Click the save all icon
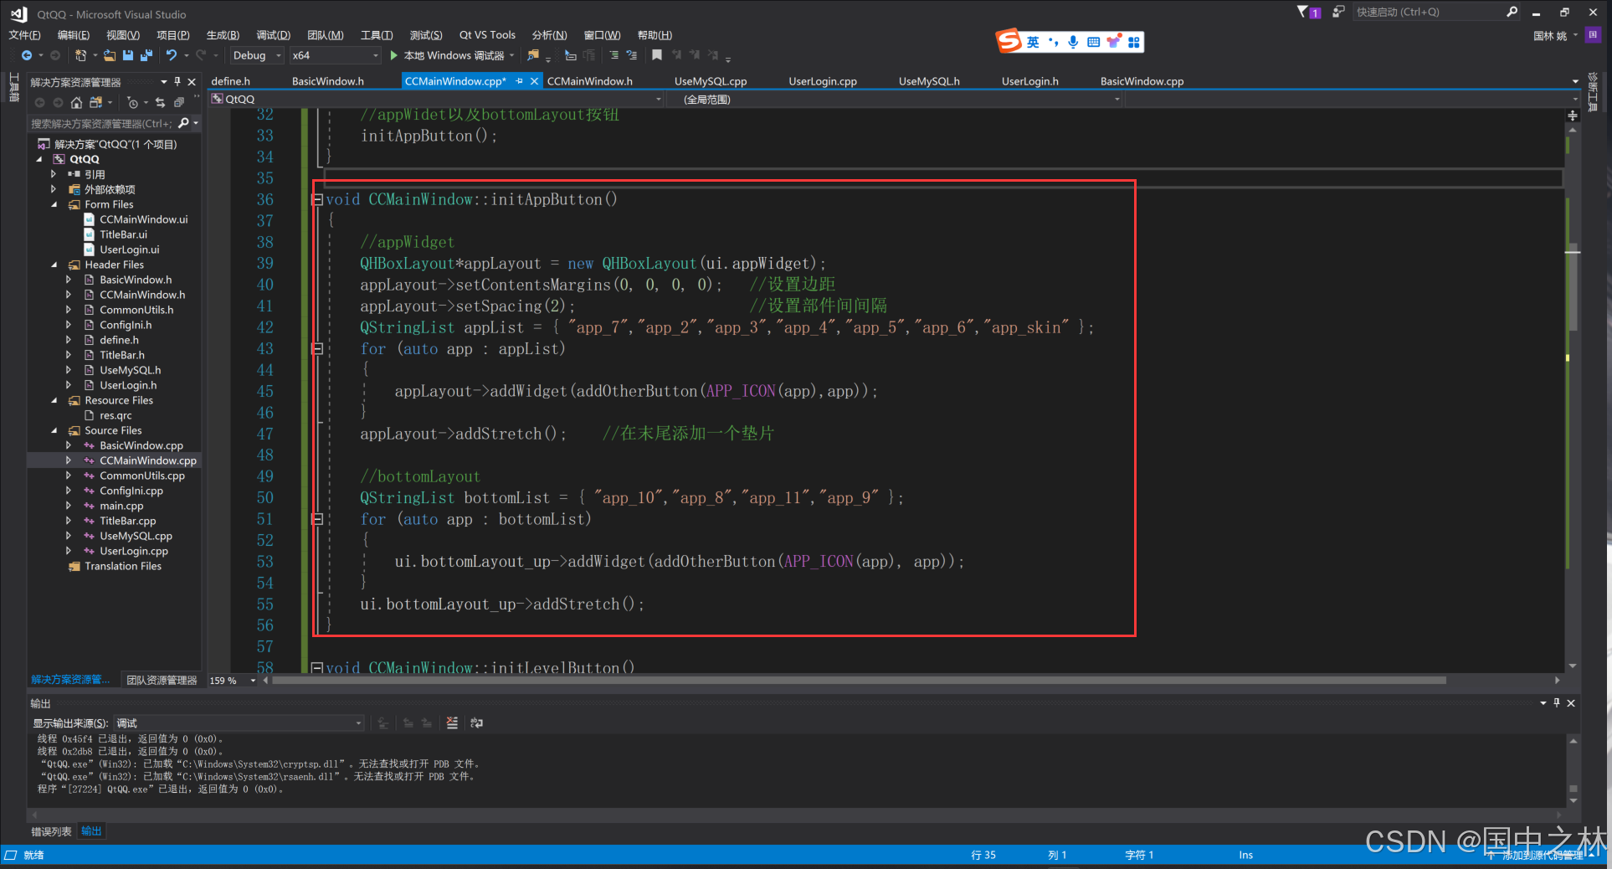This screenshot has height=869, width=1612. point(146,55)
